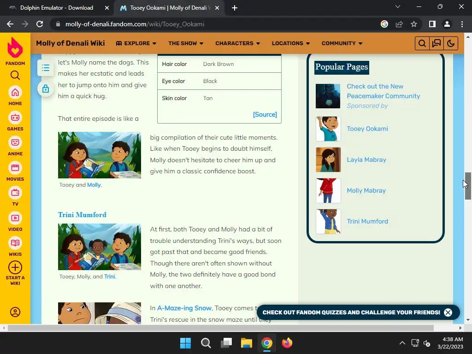Expand the Explore dropdown menu
This screenshot has height=354, width=472.
[136, 43]
